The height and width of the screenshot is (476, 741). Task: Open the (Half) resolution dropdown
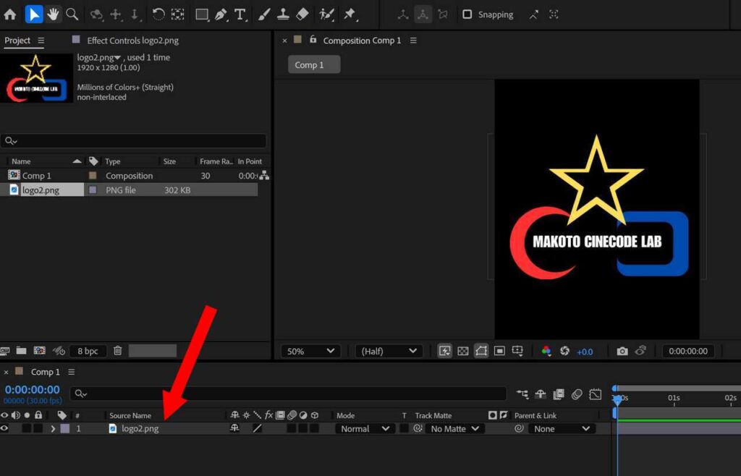pyautogui.click(x=389, y=351)
